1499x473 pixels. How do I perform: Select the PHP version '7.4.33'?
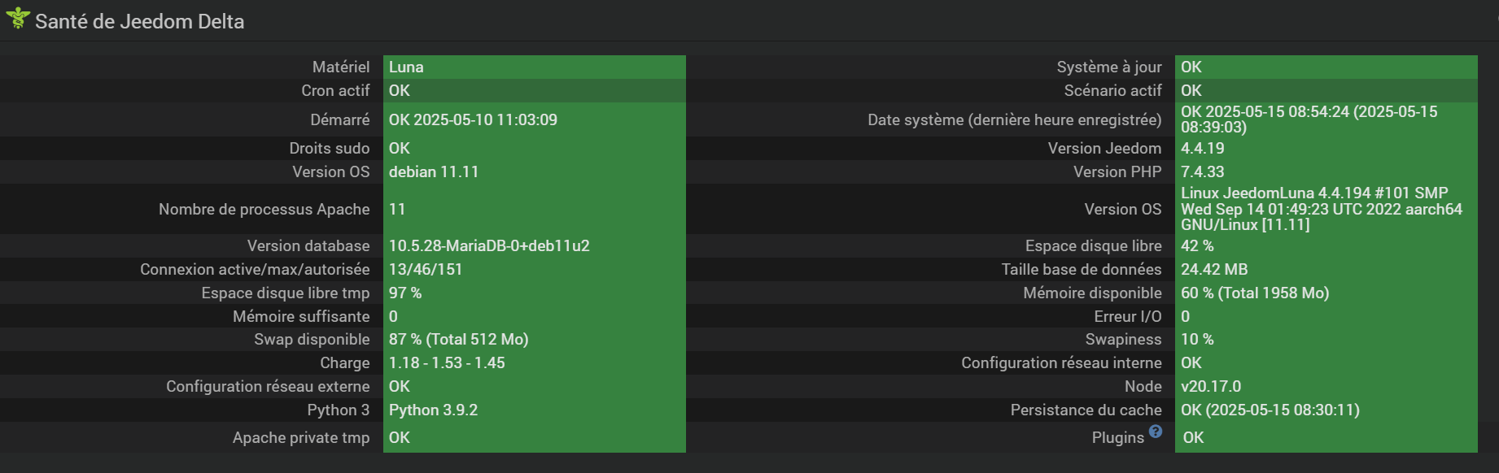[x=1203, y=171]
